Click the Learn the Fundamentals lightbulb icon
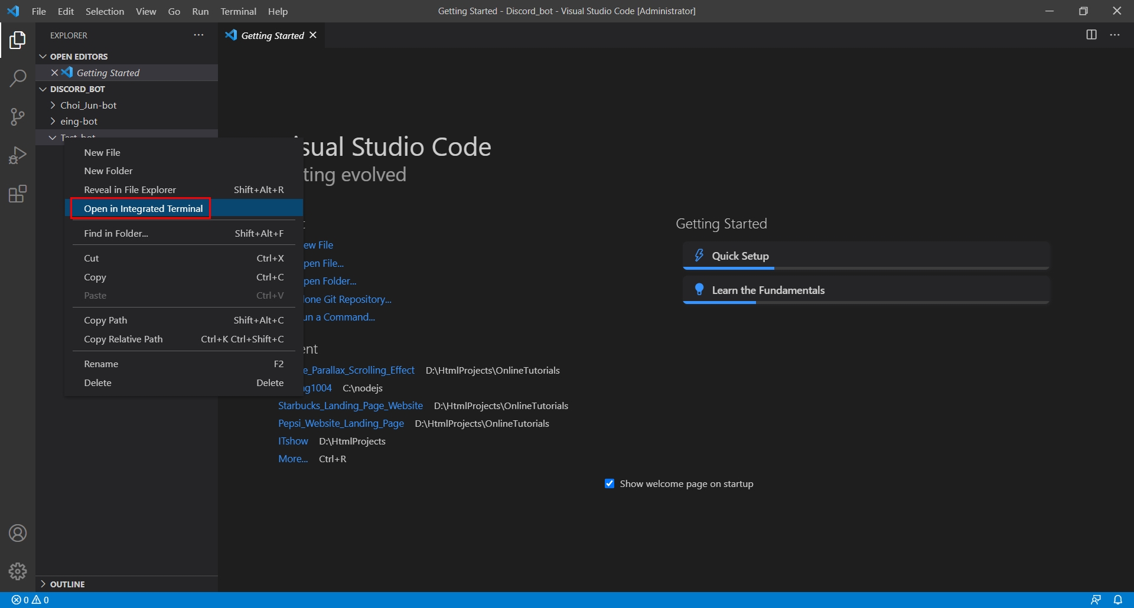 coord(699,289)
